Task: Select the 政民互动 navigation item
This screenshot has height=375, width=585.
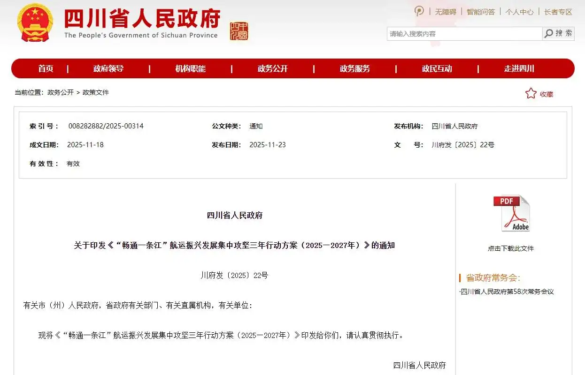Action: point(437,68)
